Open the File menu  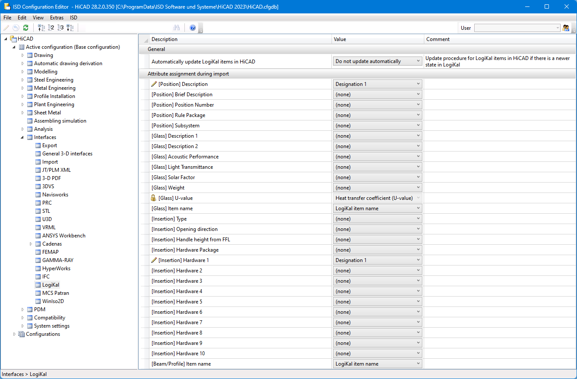coord(7,18)
